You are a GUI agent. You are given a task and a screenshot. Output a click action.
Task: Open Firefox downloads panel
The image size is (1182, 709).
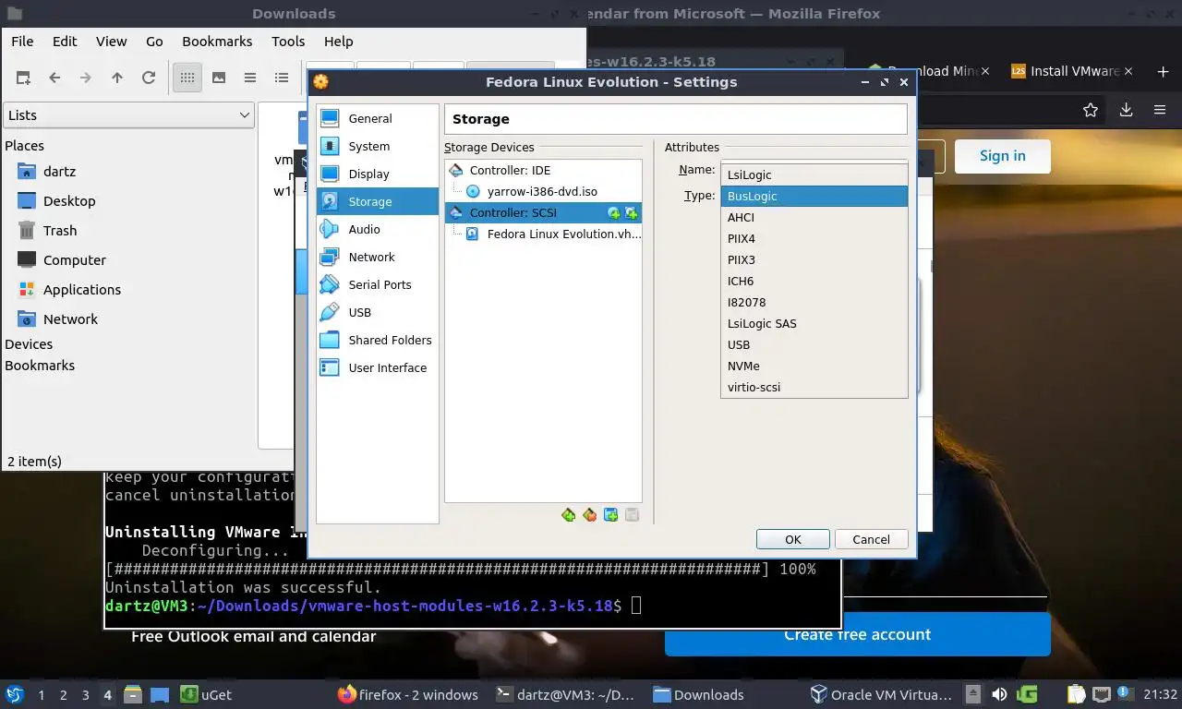(x=1126, y=110)
